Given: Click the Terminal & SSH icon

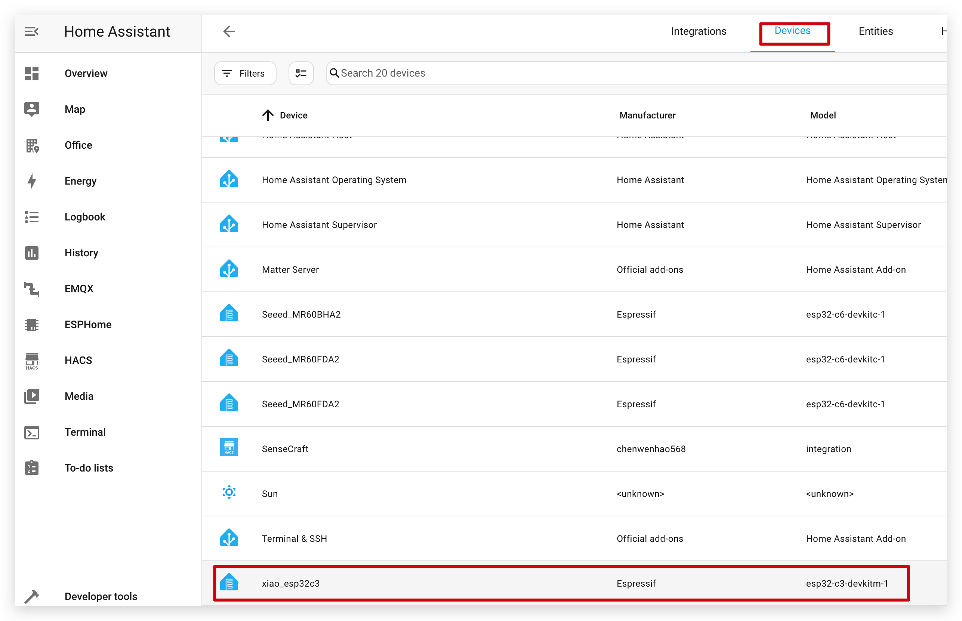Looking at the screenshot, I should click(x=229, y=538).
